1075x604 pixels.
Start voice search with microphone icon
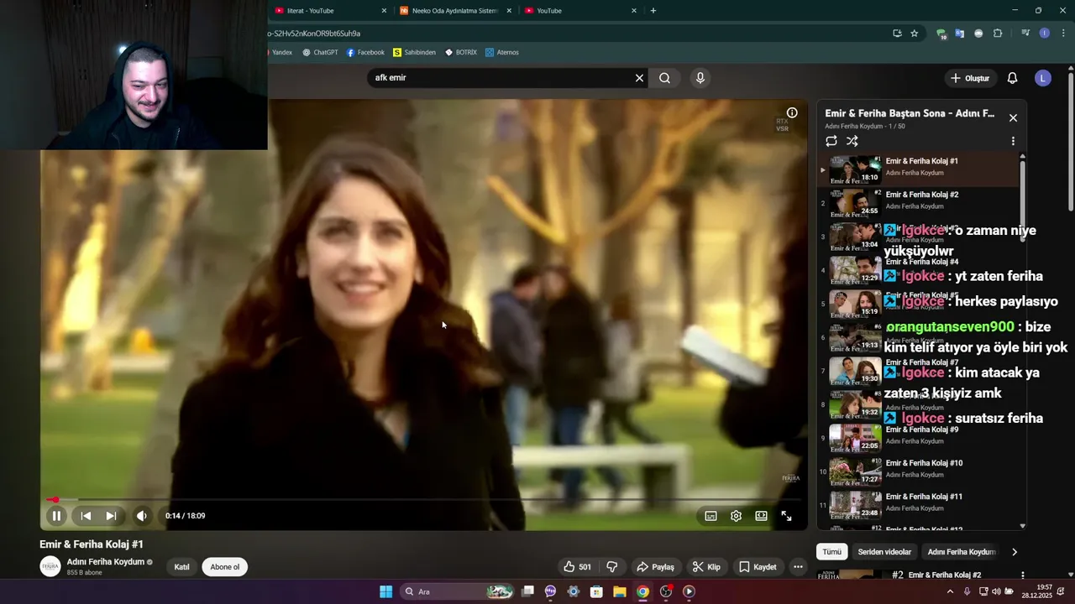(x=700, y=78)
